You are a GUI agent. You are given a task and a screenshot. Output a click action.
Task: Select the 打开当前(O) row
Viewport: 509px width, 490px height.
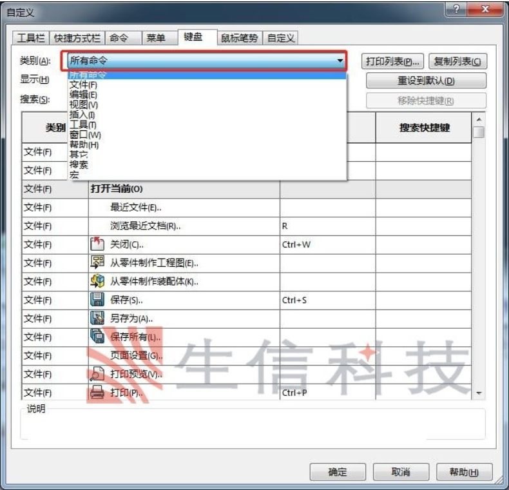tap(247, 189)
